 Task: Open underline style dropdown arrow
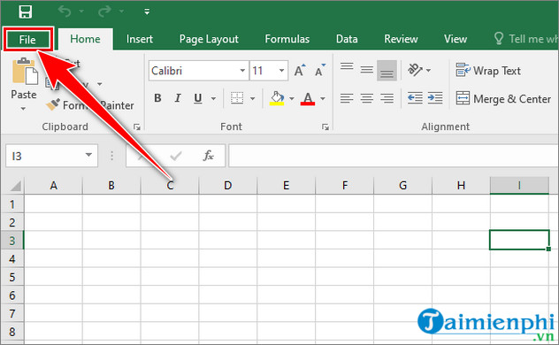coord(213,98)
